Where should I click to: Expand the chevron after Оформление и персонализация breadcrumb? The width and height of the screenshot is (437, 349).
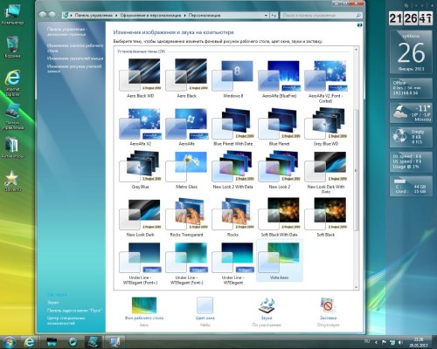(184, 15)
